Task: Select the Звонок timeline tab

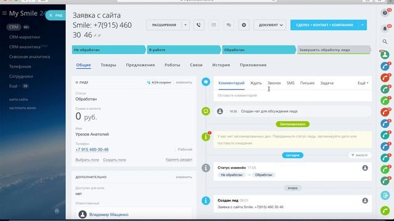Action: click(274, 83)
